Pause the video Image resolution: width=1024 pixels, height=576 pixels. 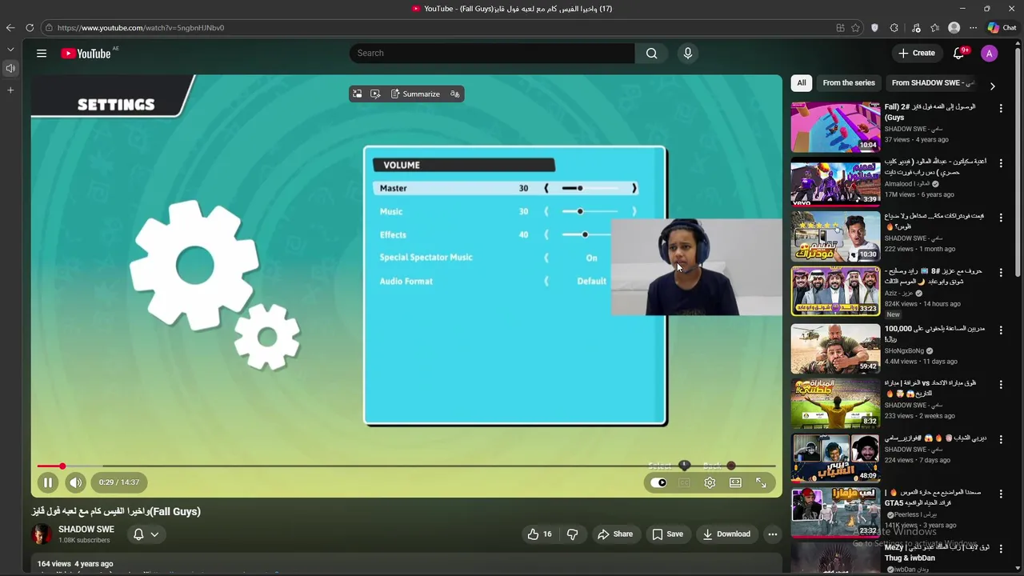point(48,482)
